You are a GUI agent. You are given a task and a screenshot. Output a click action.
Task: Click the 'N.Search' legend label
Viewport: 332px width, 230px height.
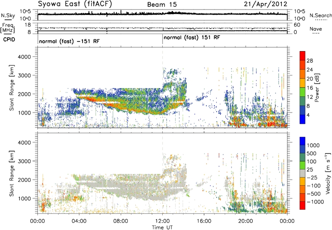(x=320, y=15)
